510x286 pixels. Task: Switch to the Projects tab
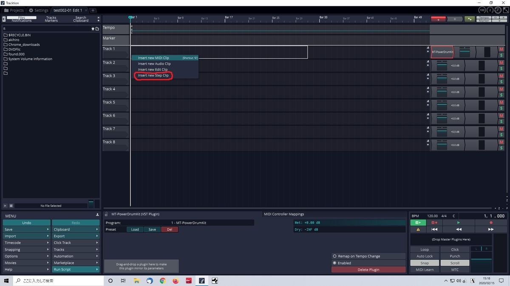(14, 10)
